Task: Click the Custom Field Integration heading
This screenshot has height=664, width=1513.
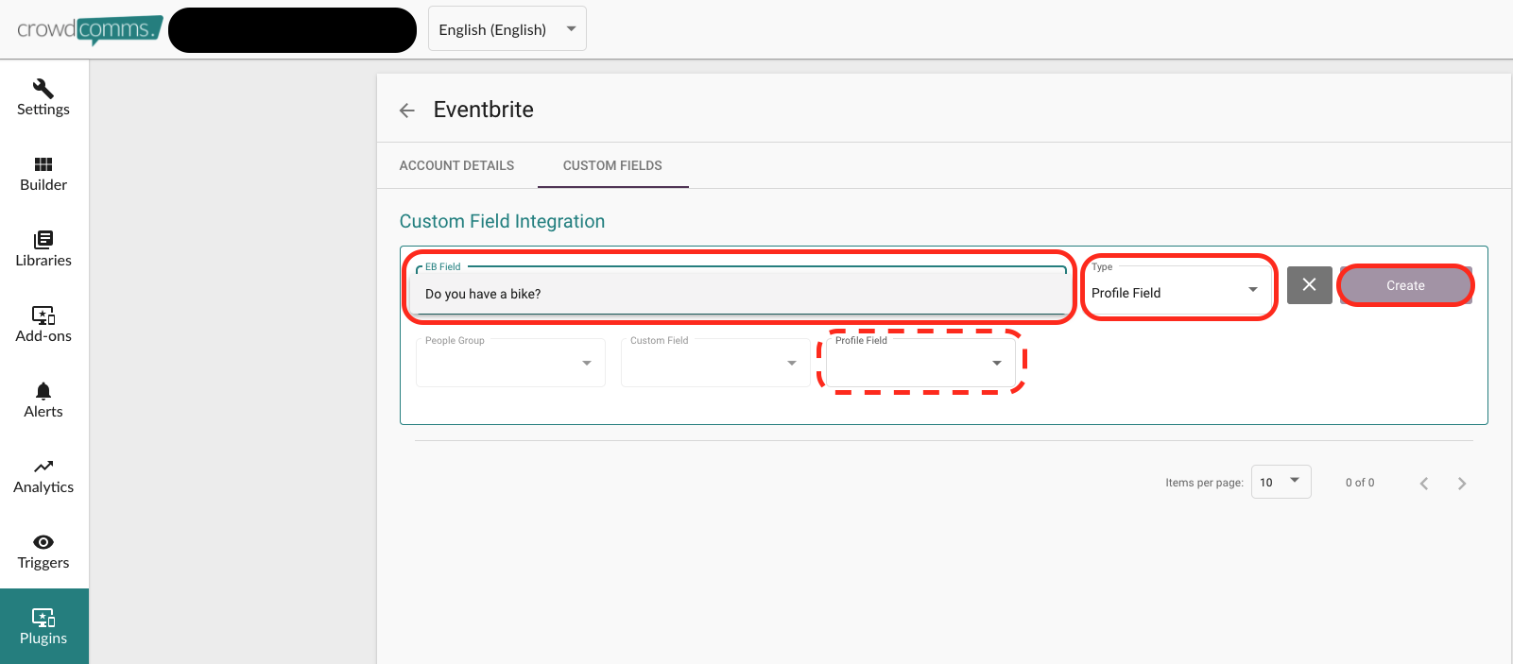Action: 502,221
